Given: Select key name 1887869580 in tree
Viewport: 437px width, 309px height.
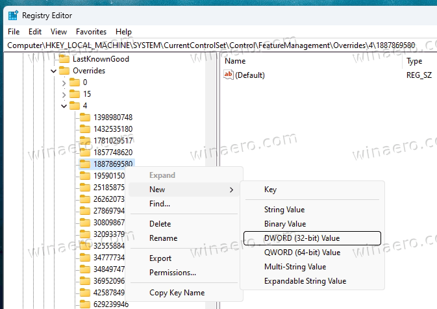Looking at the screenshot, I should pyautogui.click(x=113, y=164).
